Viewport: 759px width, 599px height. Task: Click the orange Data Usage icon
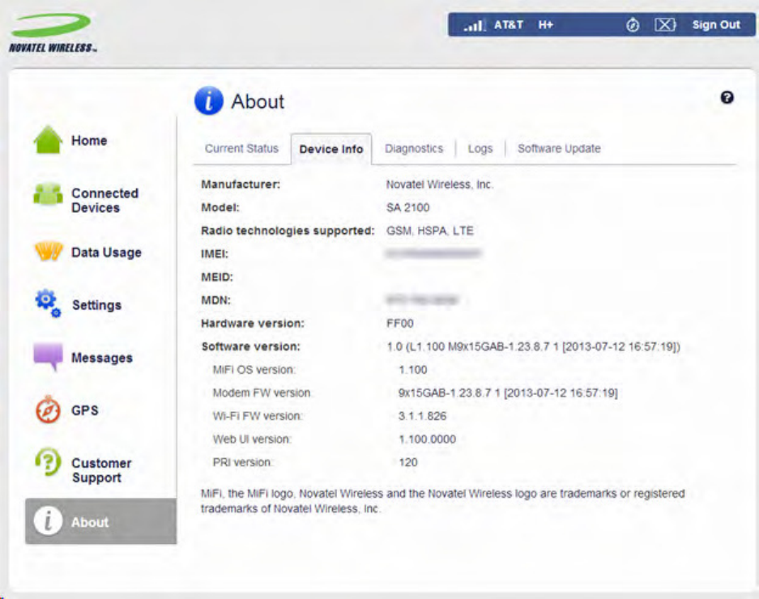pyautogui.click(x=49, y=252)
